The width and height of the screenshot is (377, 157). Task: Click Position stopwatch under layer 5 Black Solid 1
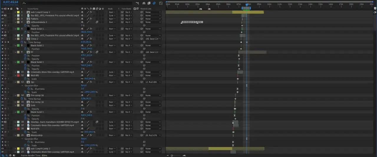[x=25, y=32]
